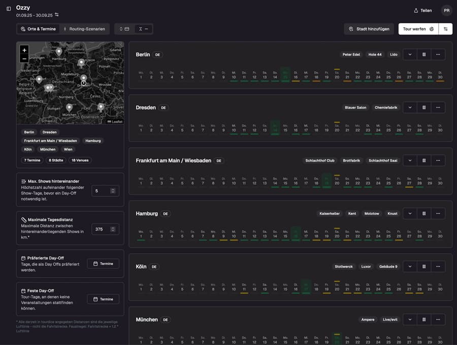The width and height of the screenshot is (457, 345).
Task: Open Dresden more options menu
Action: [x=438, y=107]
